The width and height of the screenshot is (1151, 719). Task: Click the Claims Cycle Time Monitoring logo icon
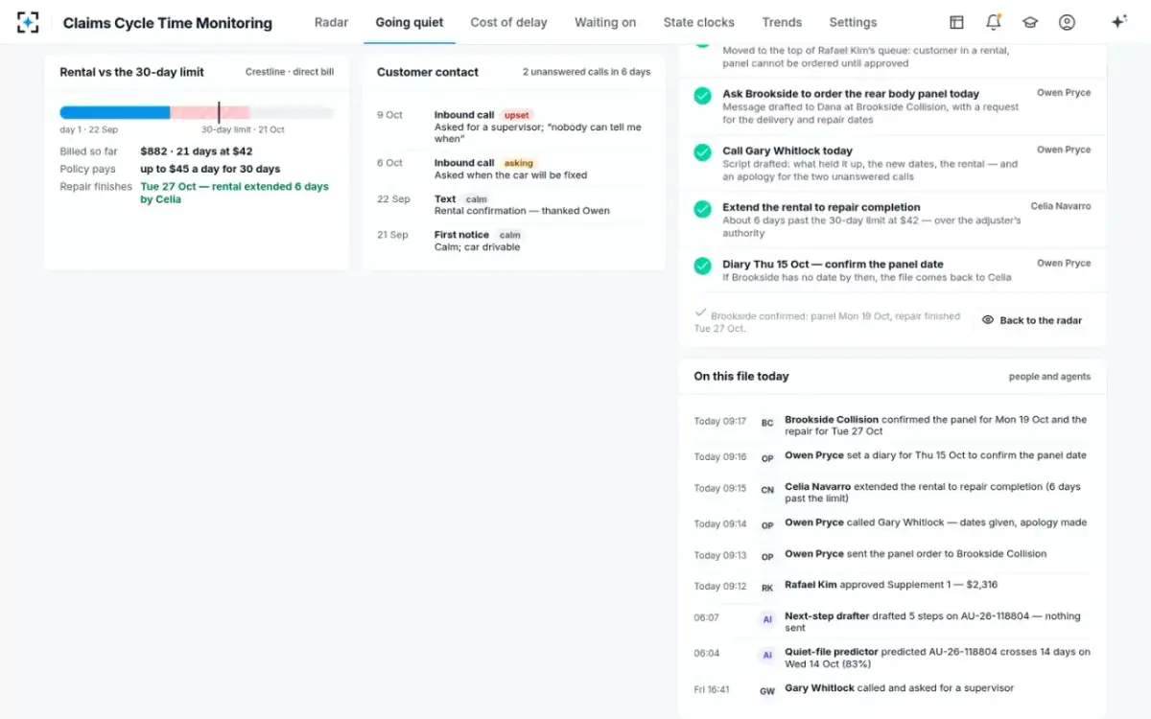[x=28, y=22]
